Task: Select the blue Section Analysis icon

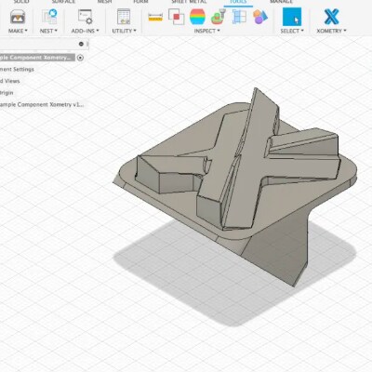Action: coord(239,17)
